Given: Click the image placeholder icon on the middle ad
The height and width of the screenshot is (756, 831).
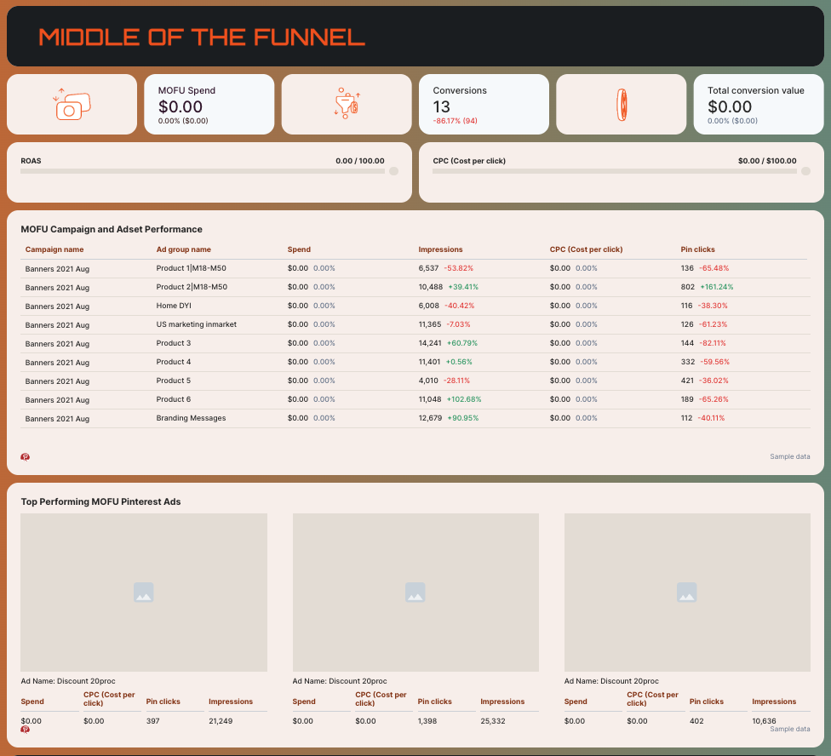Looking at the screenshot, I should point(415,592).
